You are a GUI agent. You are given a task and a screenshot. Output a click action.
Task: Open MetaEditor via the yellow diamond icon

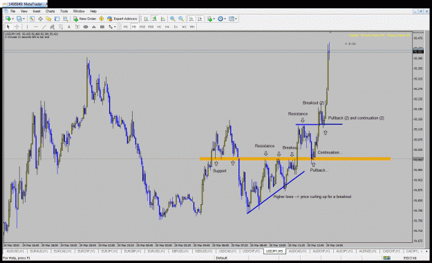pyautogui.click(x=102, y=19)
